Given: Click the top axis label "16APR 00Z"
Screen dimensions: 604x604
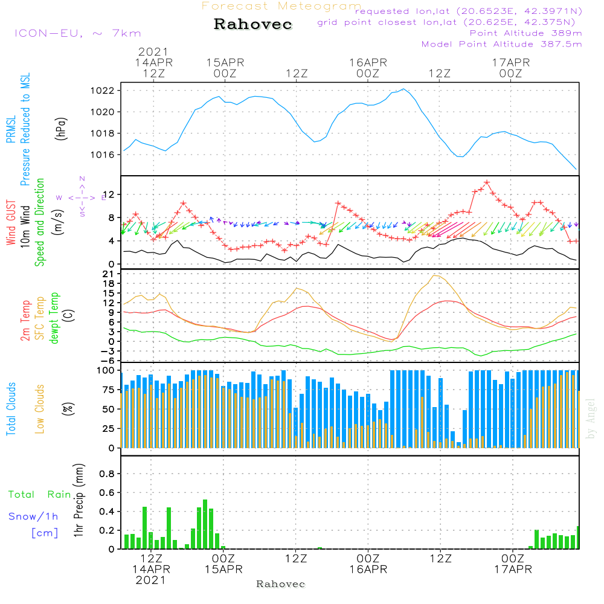Looking at the screenshot, I should [x=368, y=68].
